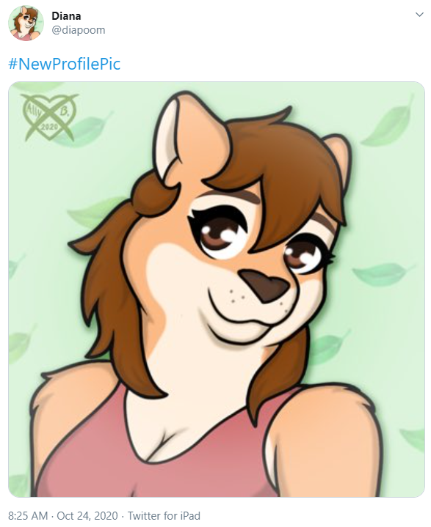
Task: Open the #NewProfilePic hashtag
Action: point(64,64)
